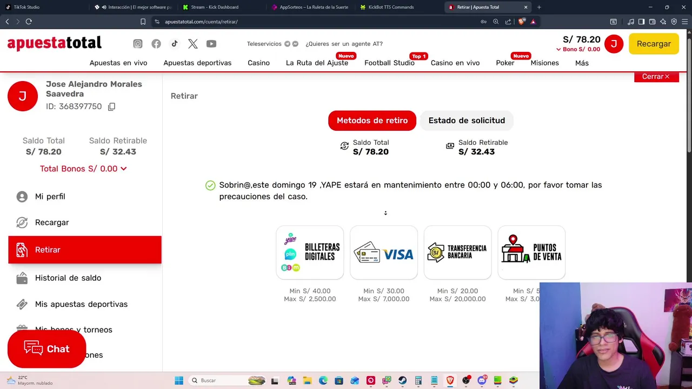Open the browser hamburger menu
This screenshot has width=692, height=389.
point(685,22)
